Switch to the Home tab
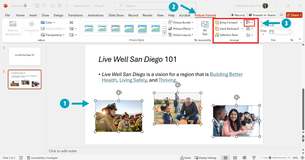The width and height of the screenshot is (305, 160). (x=20, y=15)
